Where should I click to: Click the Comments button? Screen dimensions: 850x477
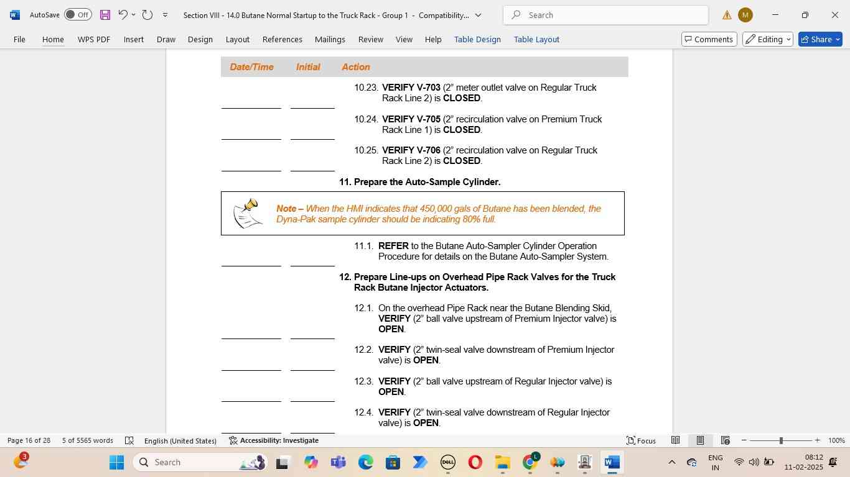[x=709, y=39]
